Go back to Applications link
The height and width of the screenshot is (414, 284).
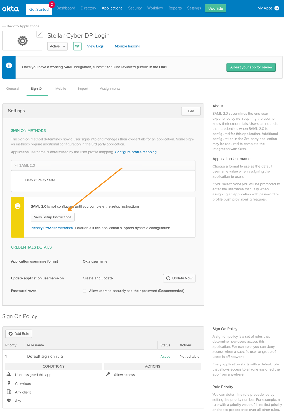click(21, 26)
